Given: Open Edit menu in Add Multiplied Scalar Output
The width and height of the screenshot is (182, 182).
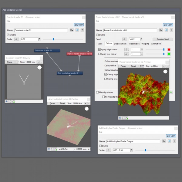Looking at the screenshot, I should pyautogui.click(x=100, y=133).
